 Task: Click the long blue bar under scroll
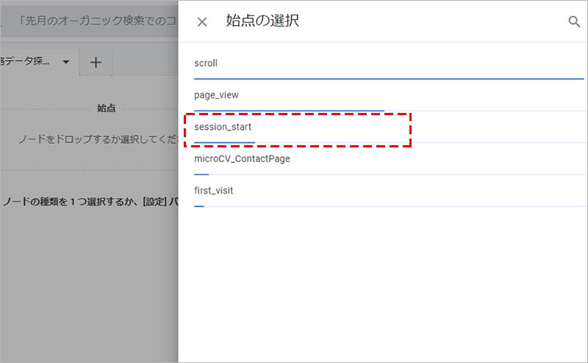(388, 78)
